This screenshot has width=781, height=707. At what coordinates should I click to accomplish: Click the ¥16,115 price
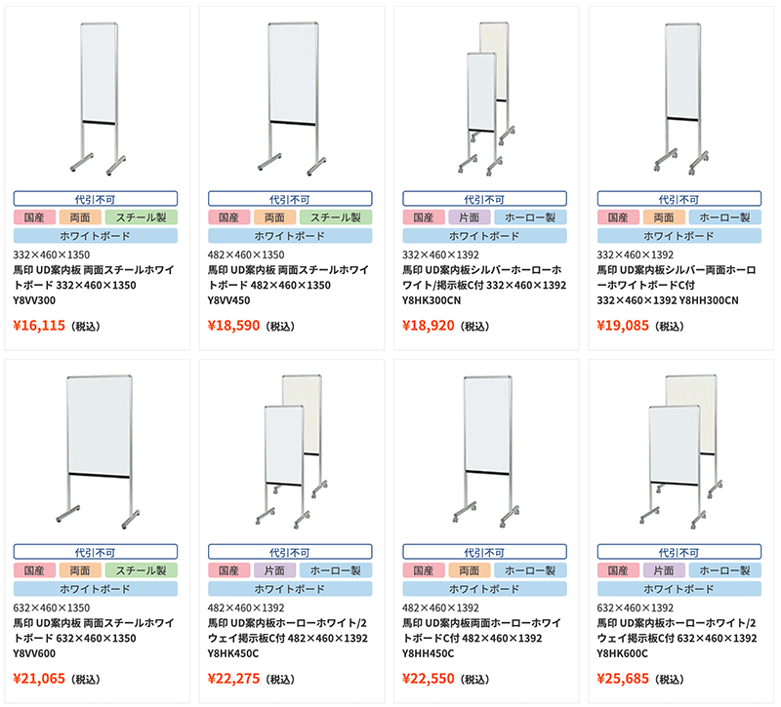point(39,326)
